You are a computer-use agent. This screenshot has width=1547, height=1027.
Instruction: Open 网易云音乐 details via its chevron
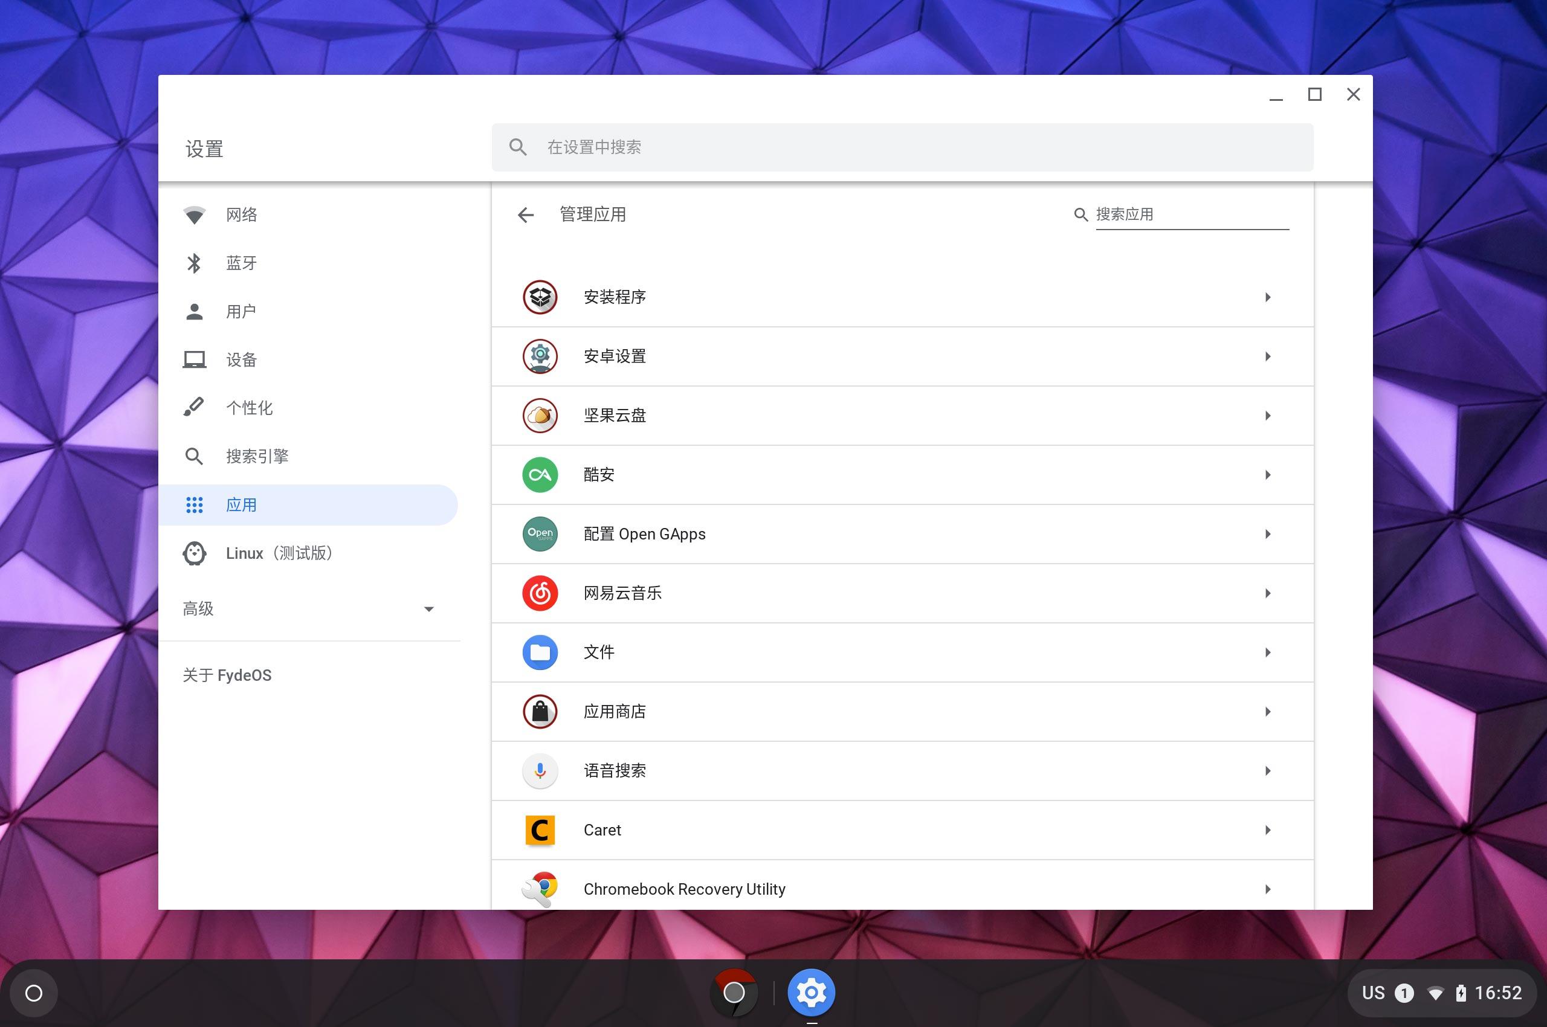1268,593
